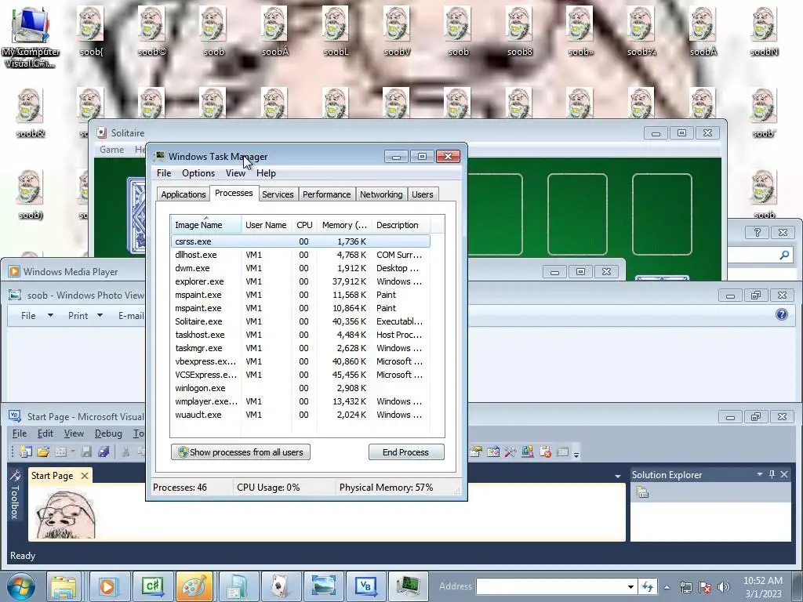This screenshot has width=803, height=602.
Task: Switch to the Performance tab
Action: 326,194
